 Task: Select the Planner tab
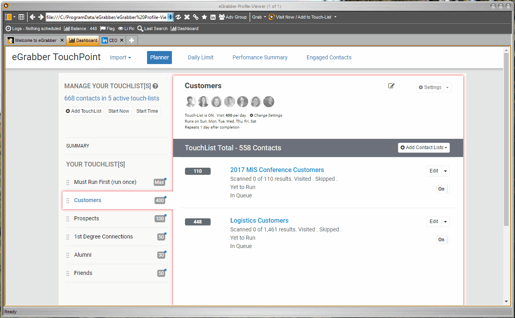pos(160,57)
